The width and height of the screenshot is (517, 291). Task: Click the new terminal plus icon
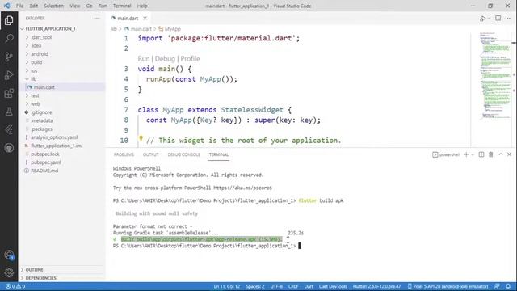coord(466,154)
